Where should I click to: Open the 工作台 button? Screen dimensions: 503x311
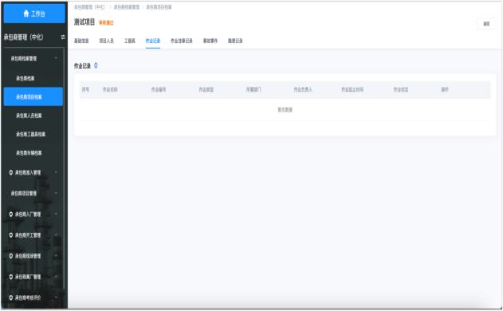tap(34, 14)
